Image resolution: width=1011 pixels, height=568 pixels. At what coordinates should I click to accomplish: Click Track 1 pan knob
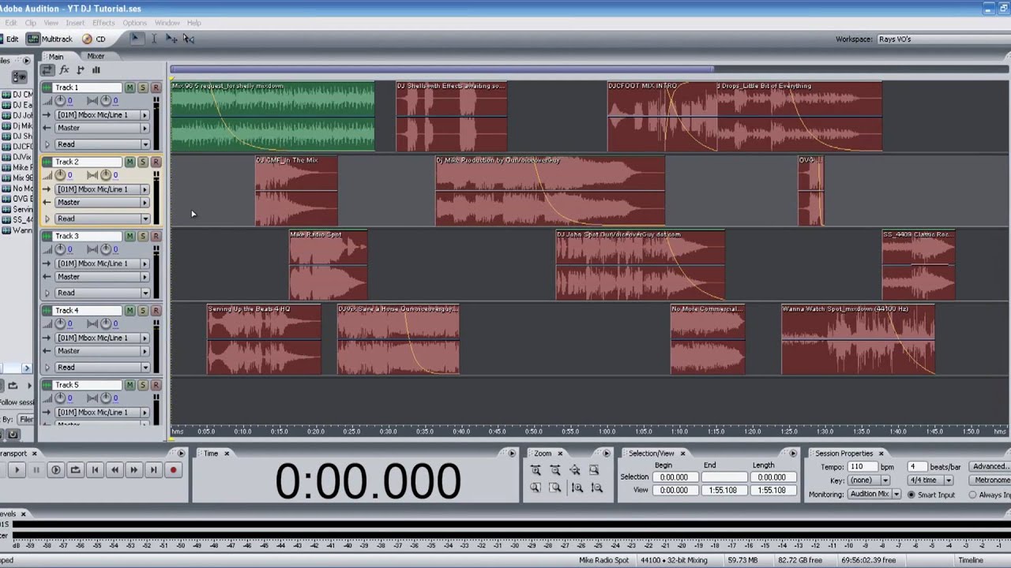click(106, 100)
